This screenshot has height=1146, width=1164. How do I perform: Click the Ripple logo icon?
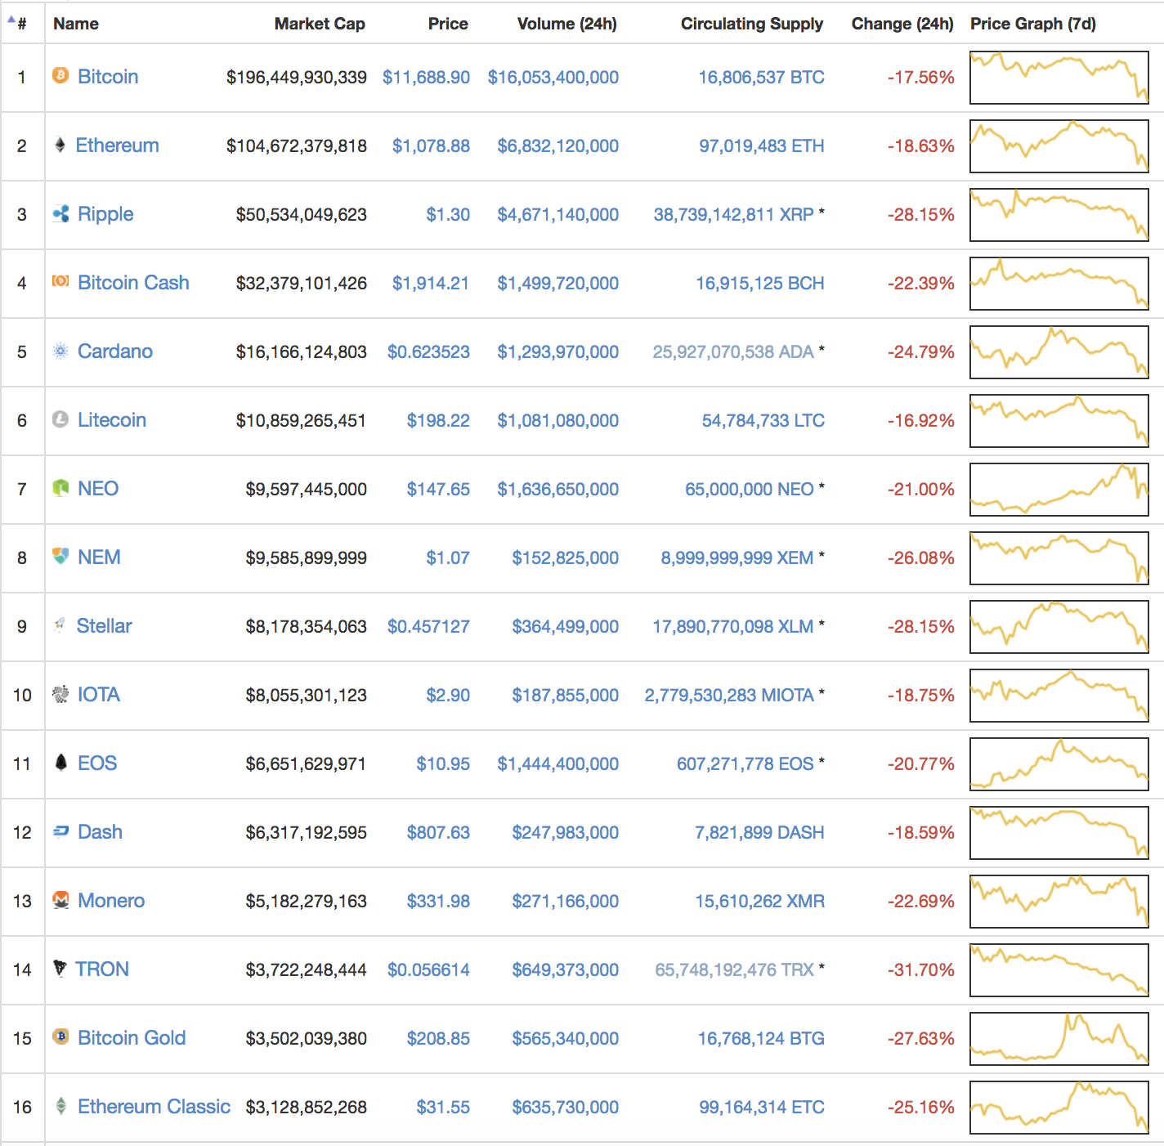60,213
